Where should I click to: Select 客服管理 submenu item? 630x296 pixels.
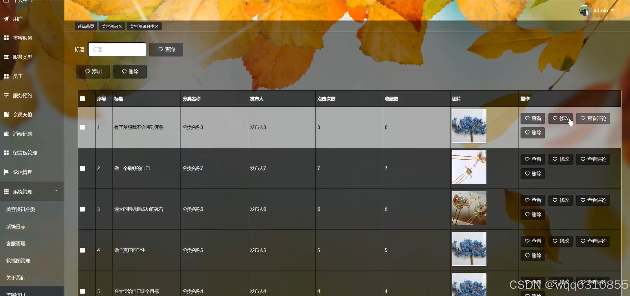(x=32, y=244)
